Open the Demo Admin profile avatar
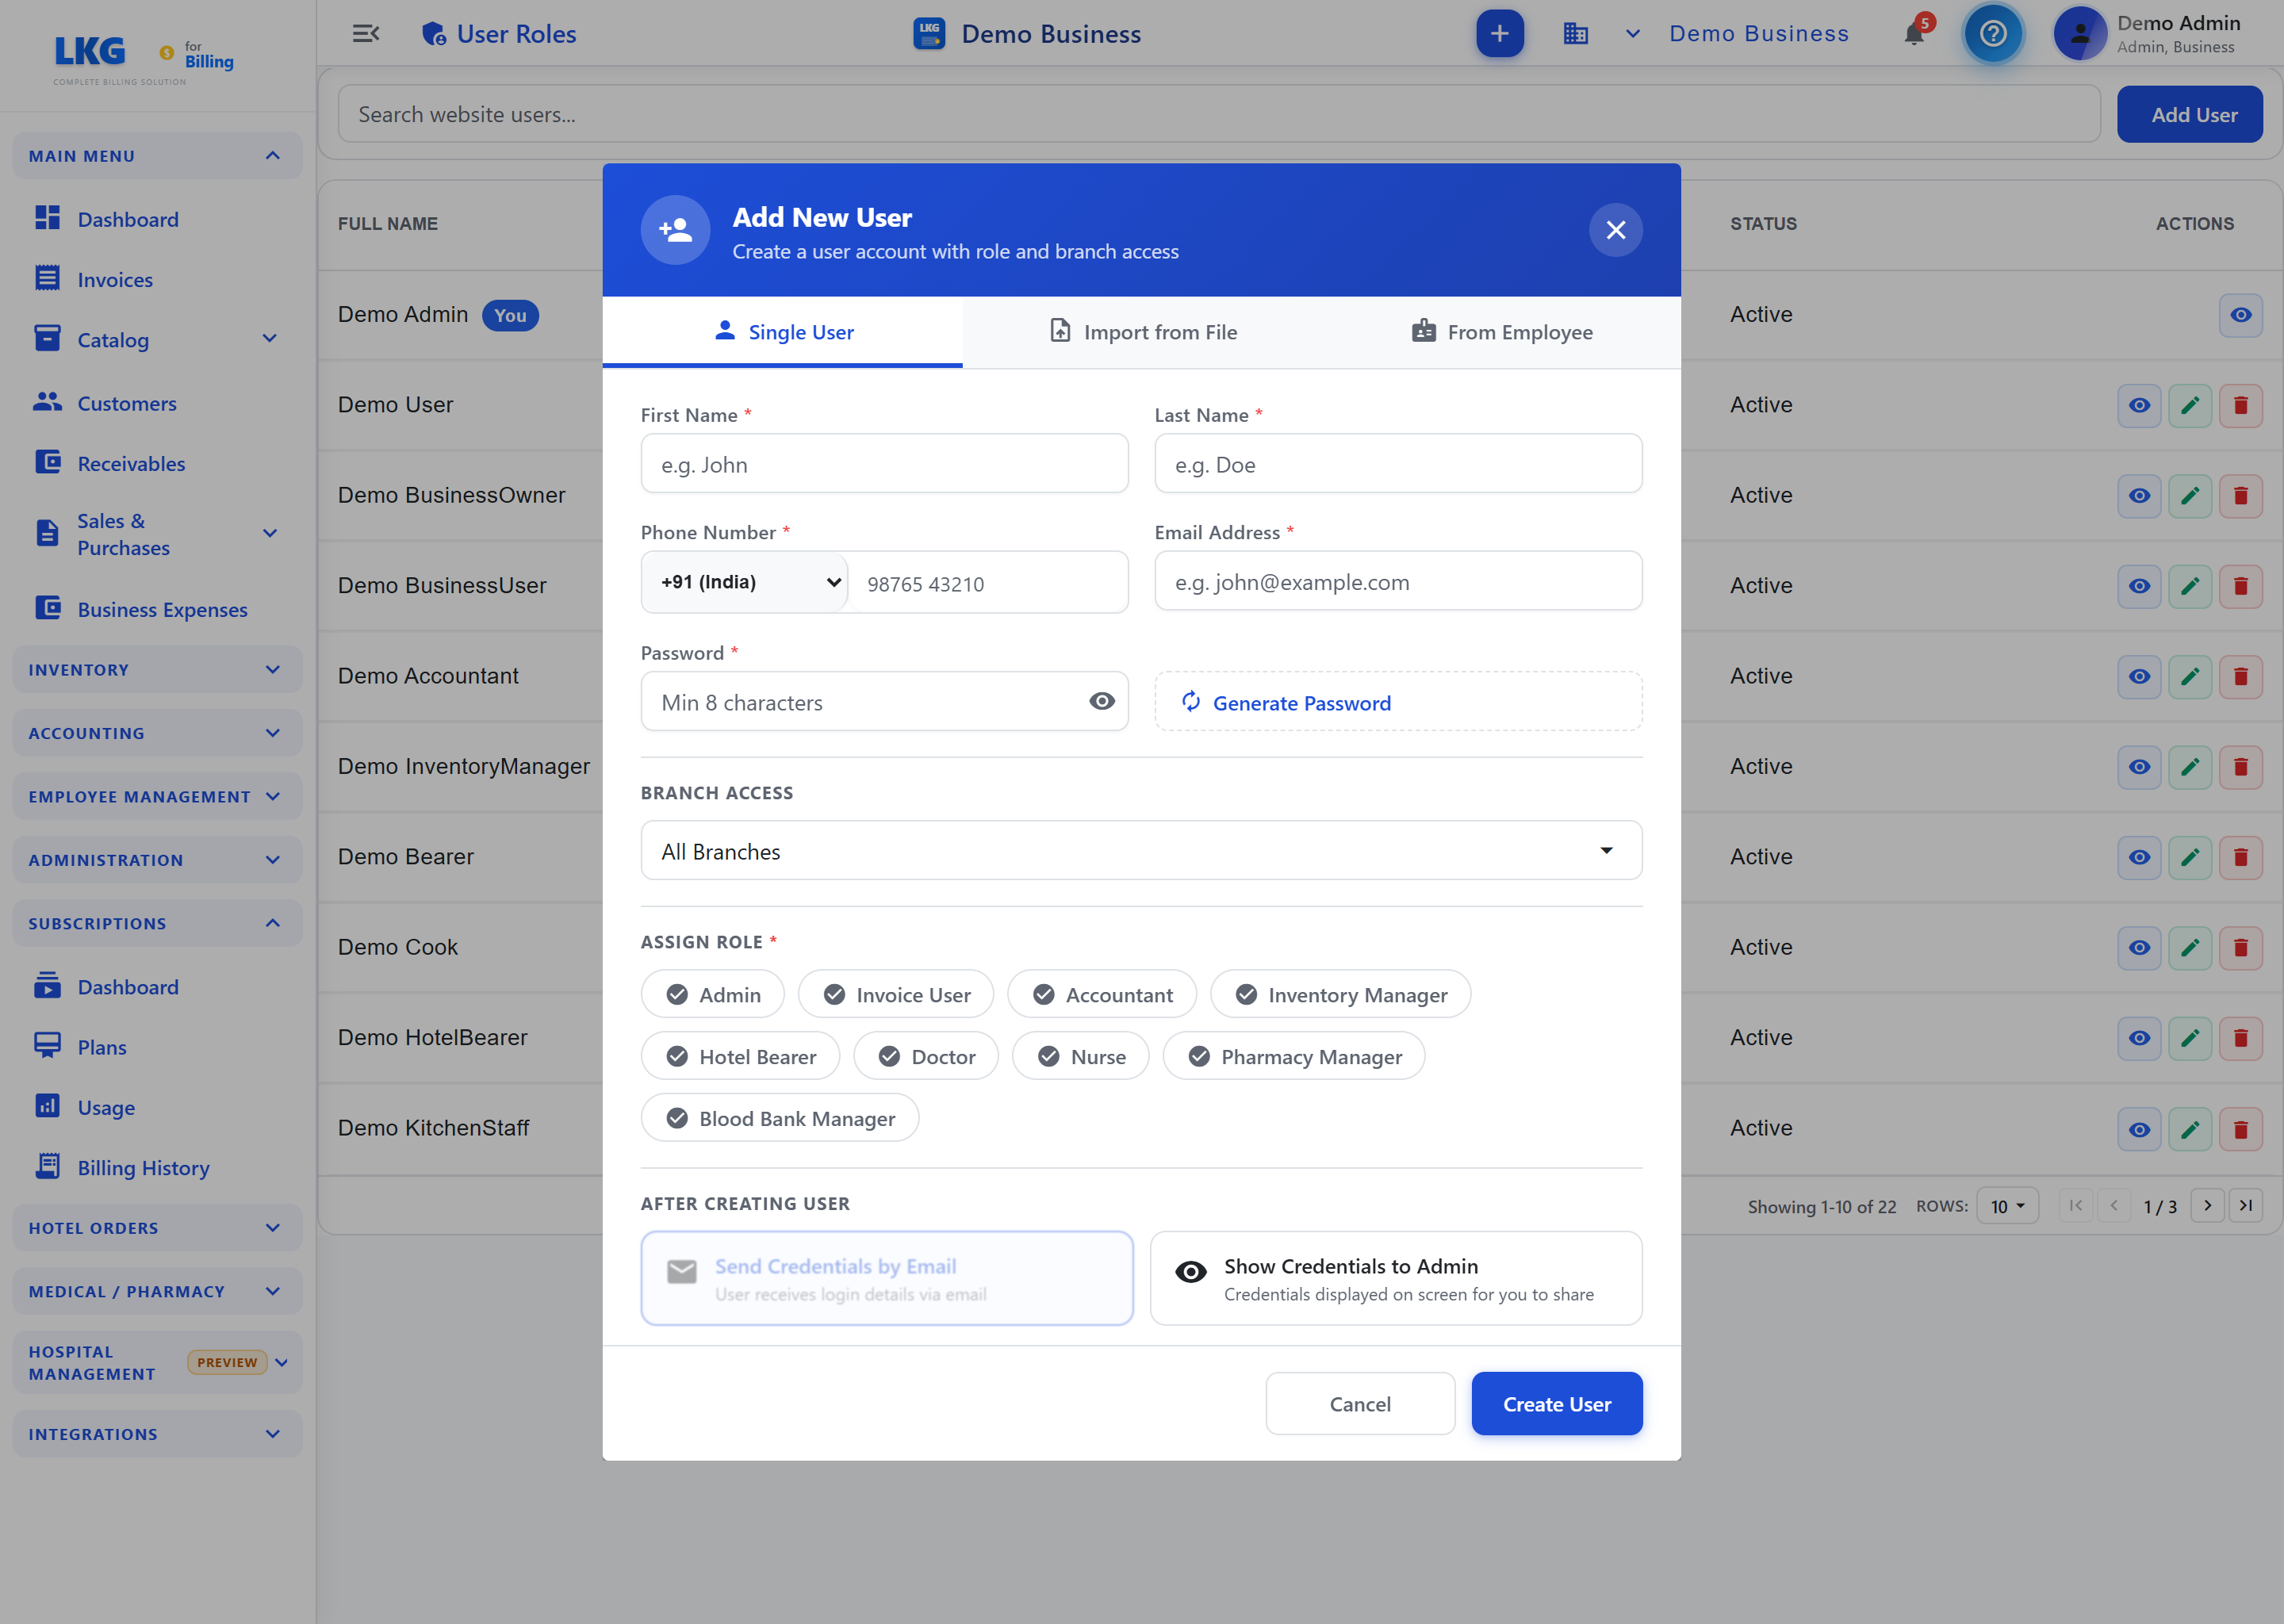The height and width of the screenshot is (1624, 2284). pyautogui.click(x=2080, y=34)
